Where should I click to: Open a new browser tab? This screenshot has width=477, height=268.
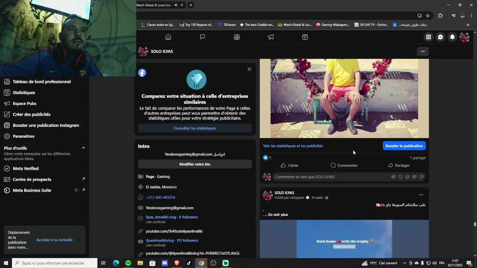pyautogui.click(x=191, y=5)
